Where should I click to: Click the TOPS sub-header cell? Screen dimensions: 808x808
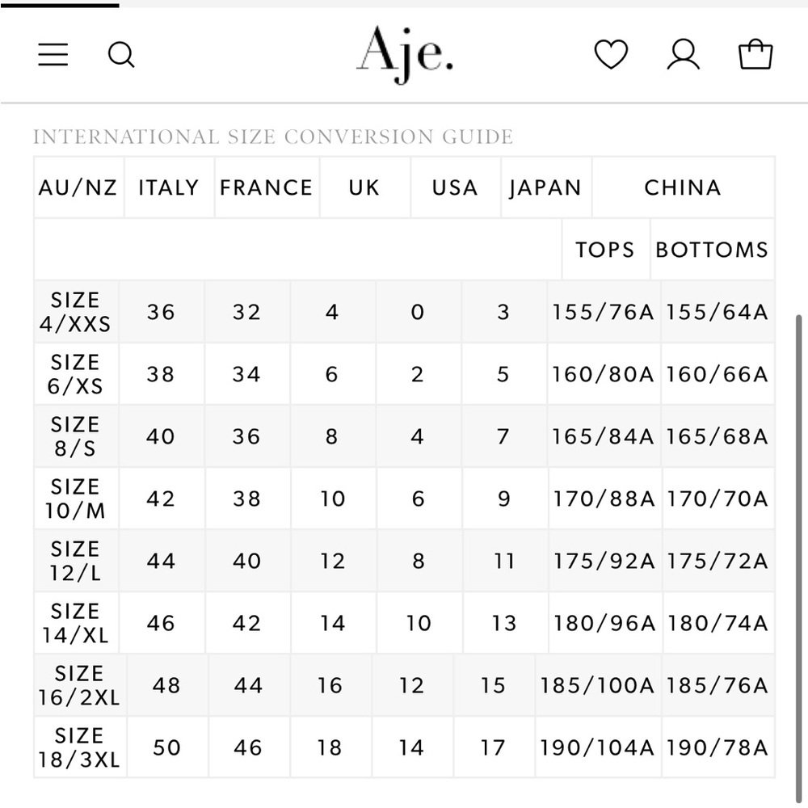605,250
